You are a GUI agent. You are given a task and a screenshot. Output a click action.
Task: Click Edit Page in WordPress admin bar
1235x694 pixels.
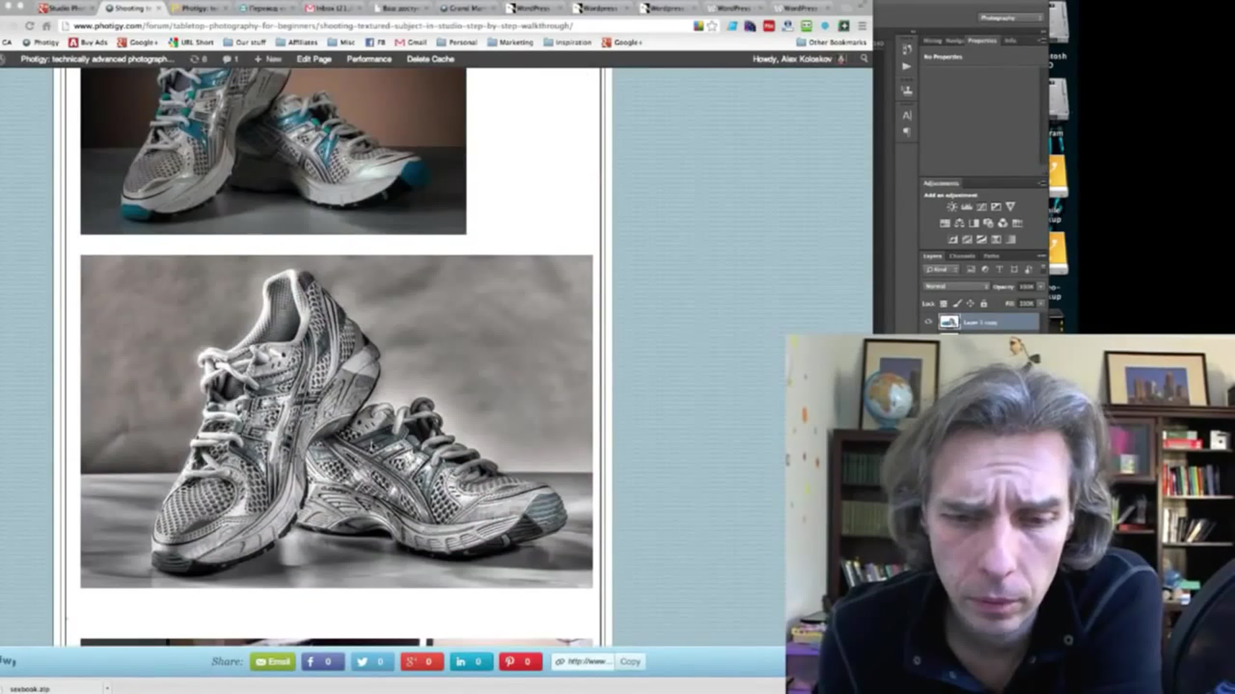(x=314, y=59)
